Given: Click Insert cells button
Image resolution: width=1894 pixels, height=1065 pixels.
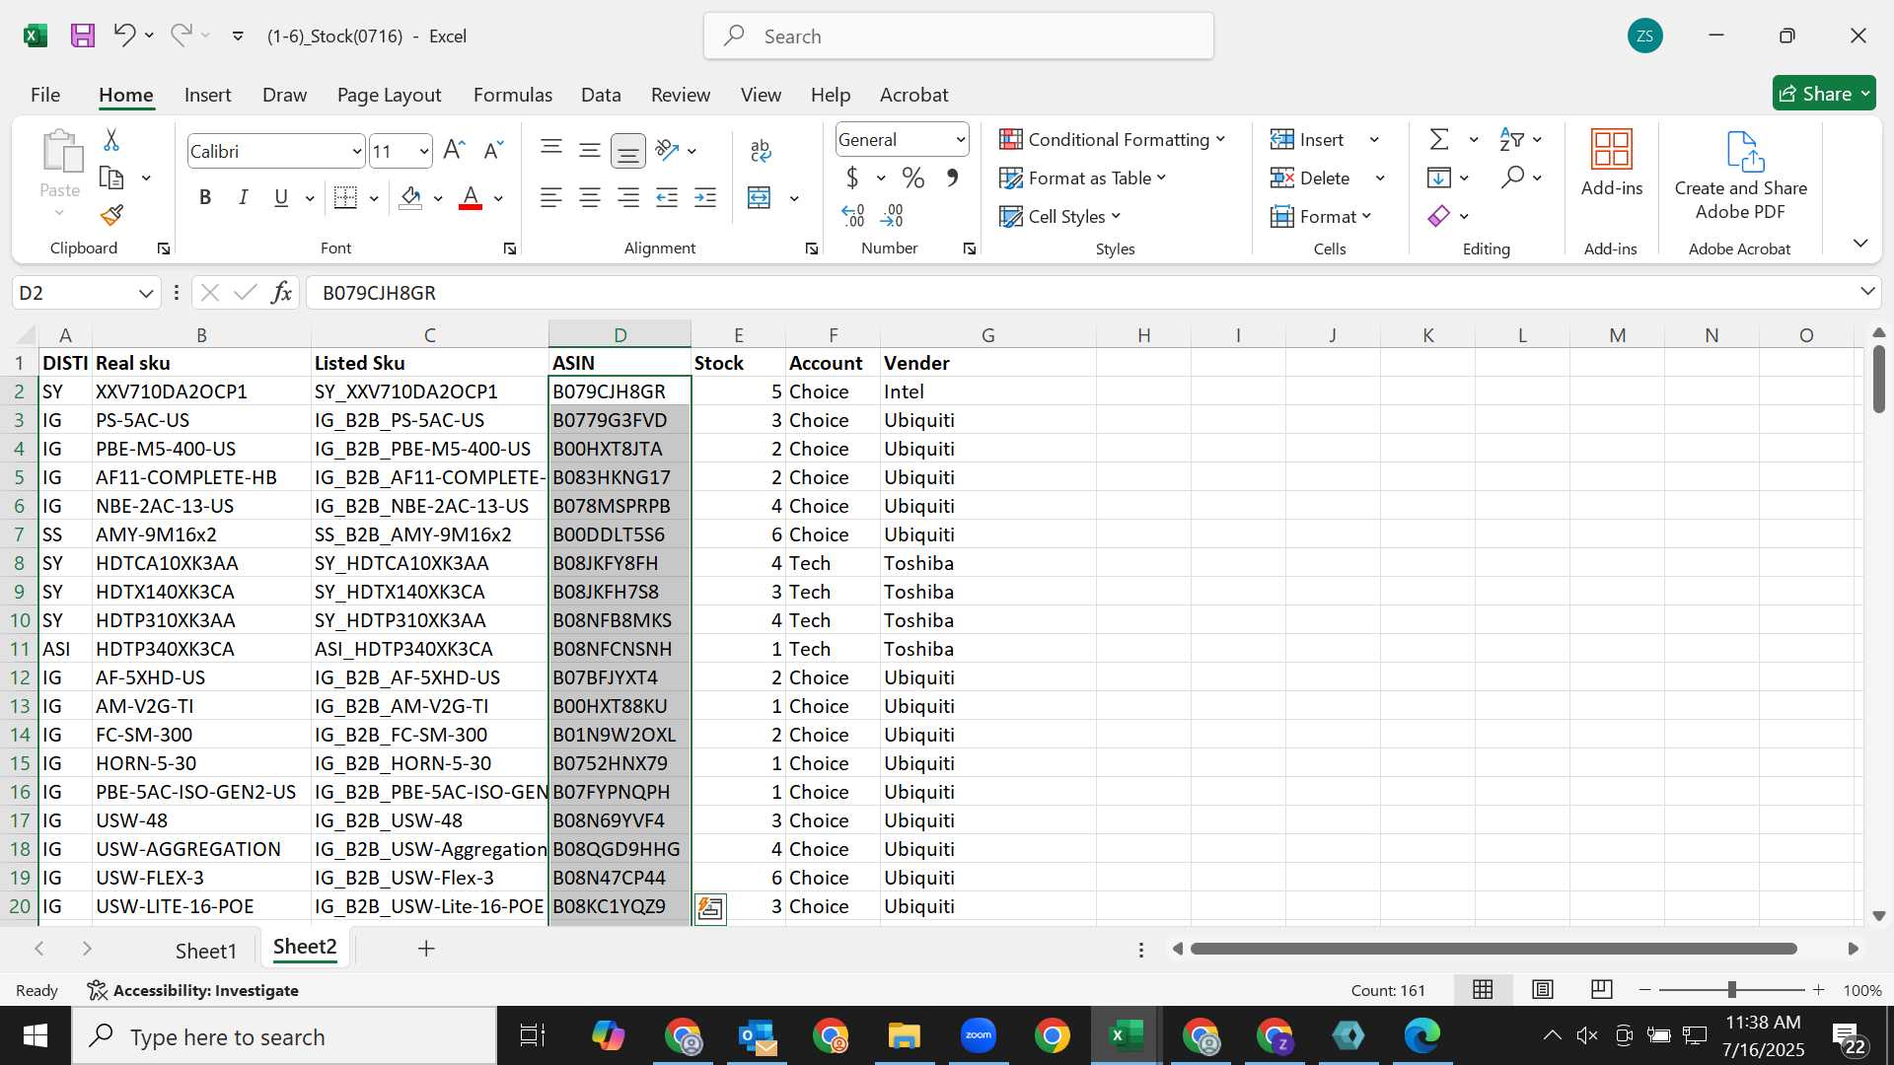Looking at the screenshot, I should [x=1307, y=140].
